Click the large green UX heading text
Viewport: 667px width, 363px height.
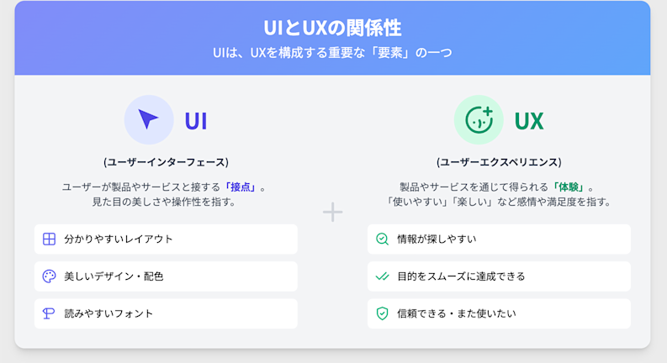click(x=529, y=121)
